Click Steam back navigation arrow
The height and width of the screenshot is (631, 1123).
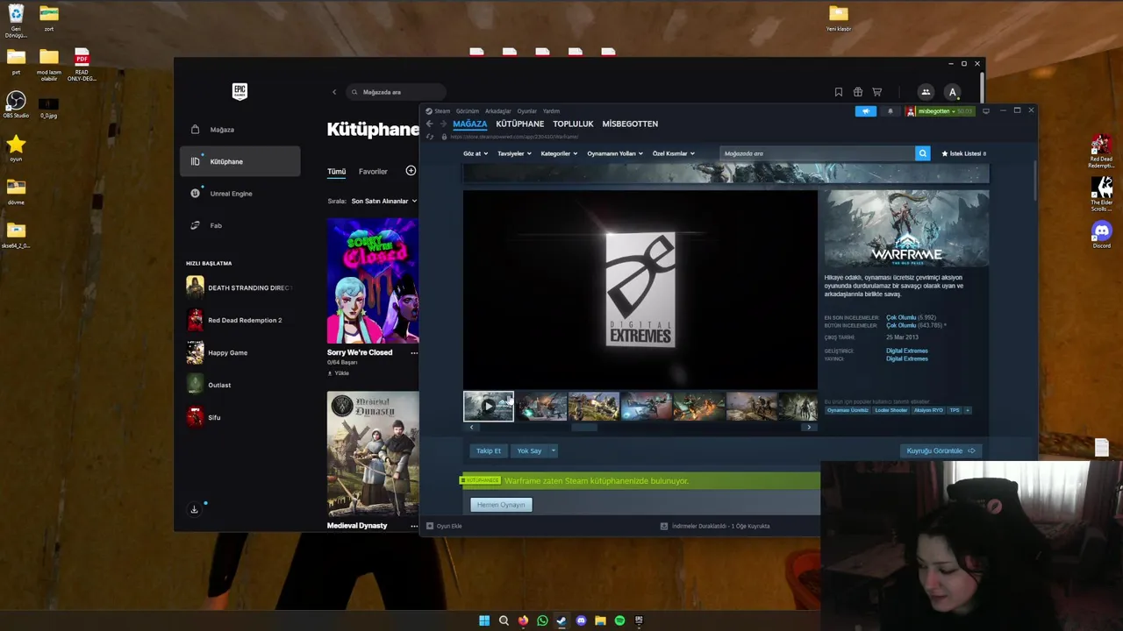click(x=429, y=124)
